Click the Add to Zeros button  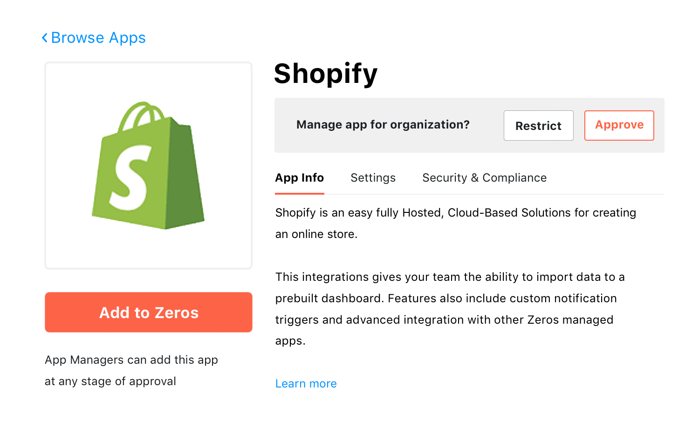149,312
